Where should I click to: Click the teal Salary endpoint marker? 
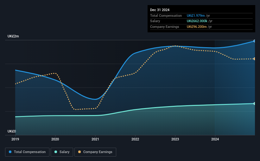click(255, 104)
